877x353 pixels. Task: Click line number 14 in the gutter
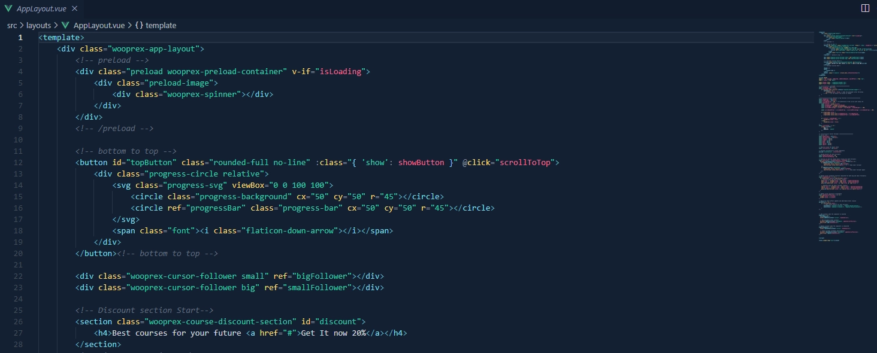(18, 185)
